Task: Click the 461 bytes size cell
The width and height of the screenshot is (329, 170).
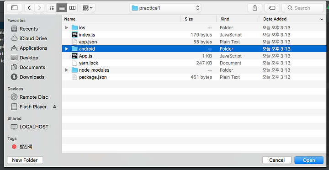Action: click(x=201, y=77)
